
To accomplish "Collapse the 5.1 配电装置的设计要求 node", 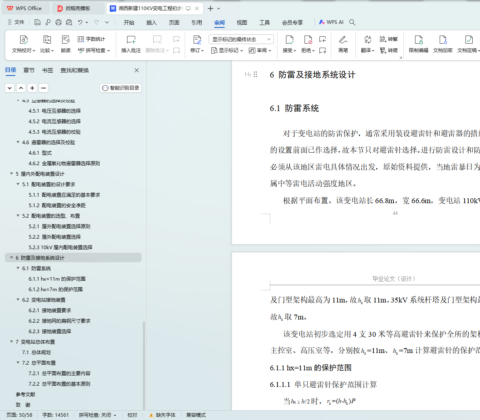I will (18, 184).
